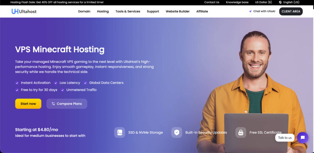Click the checkmark icon beside Unmetered Traffic
The image size is (314, 153).
click(x=63, y=90)
